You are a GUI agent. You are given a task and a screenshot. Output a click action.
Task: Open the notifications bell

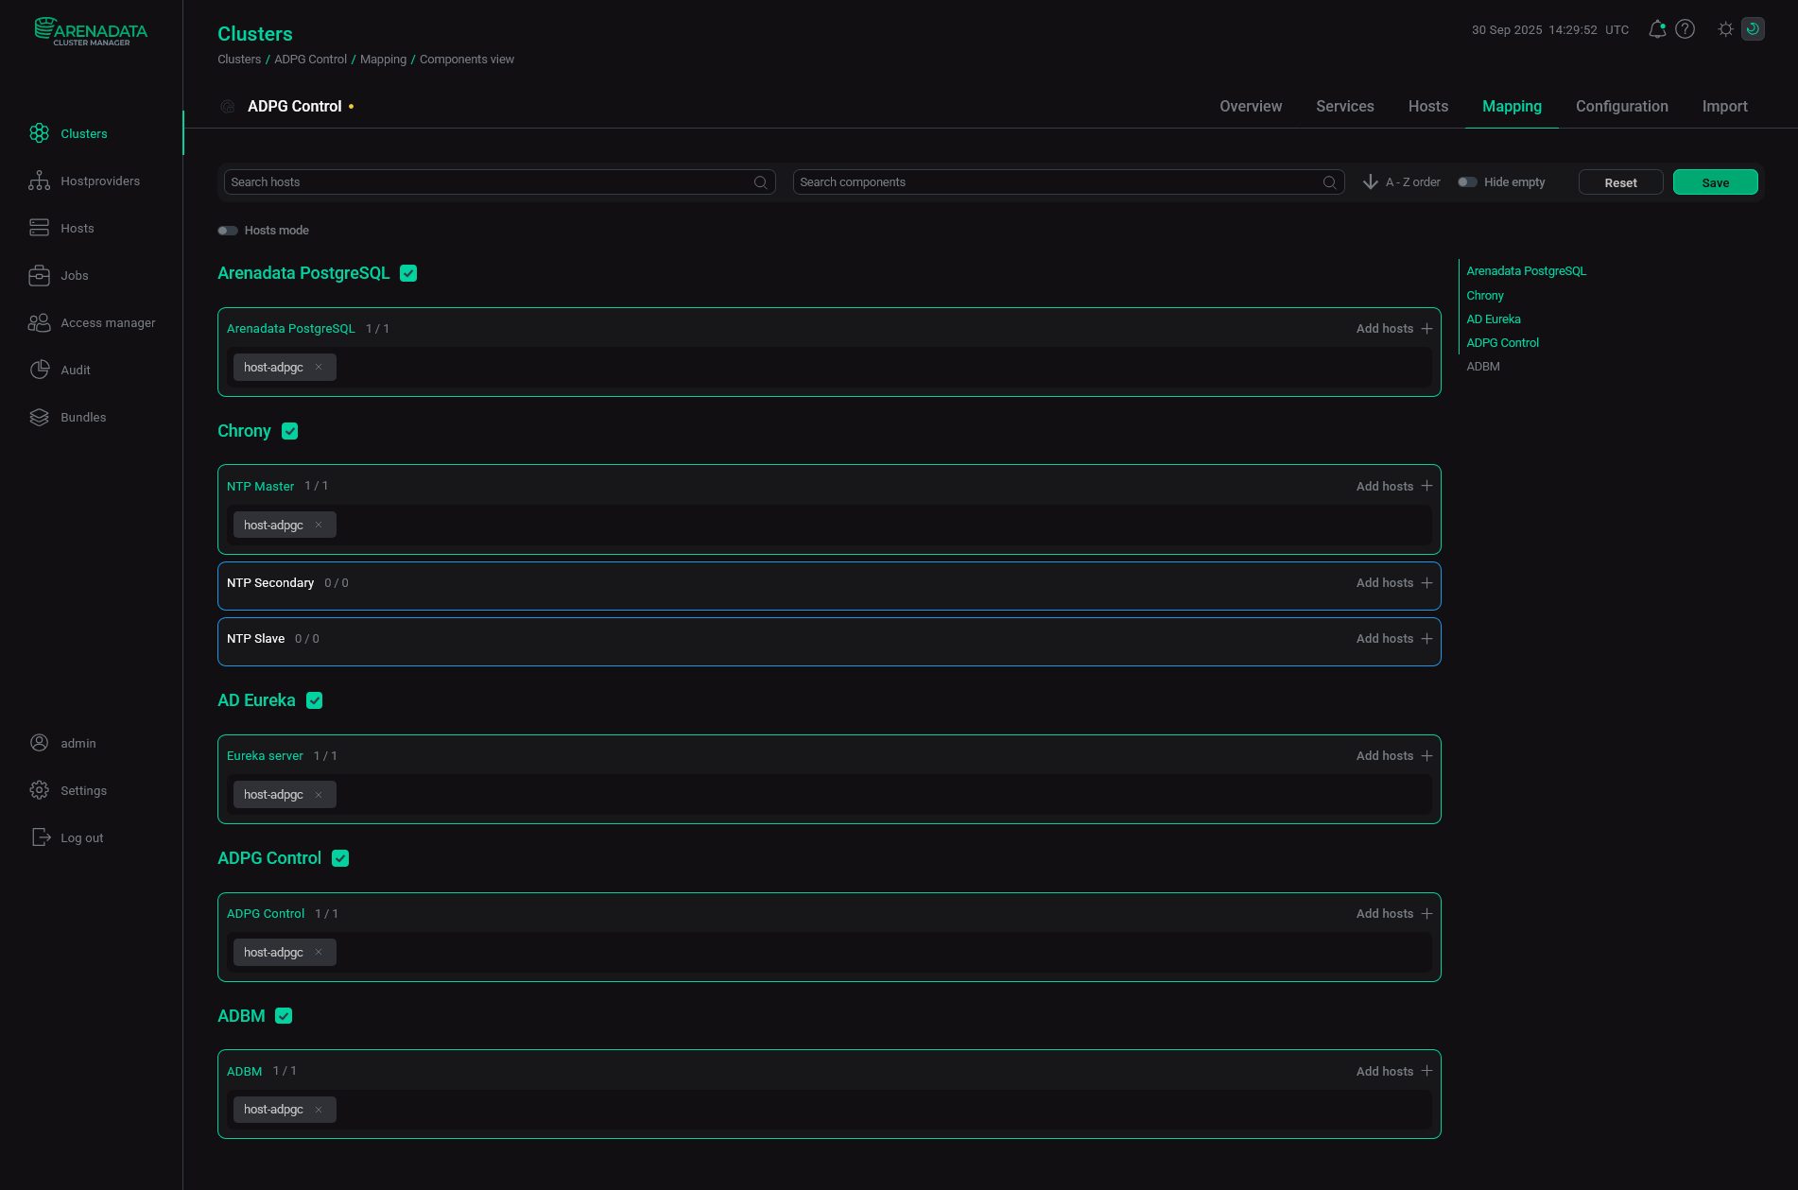coord(1656,29)
